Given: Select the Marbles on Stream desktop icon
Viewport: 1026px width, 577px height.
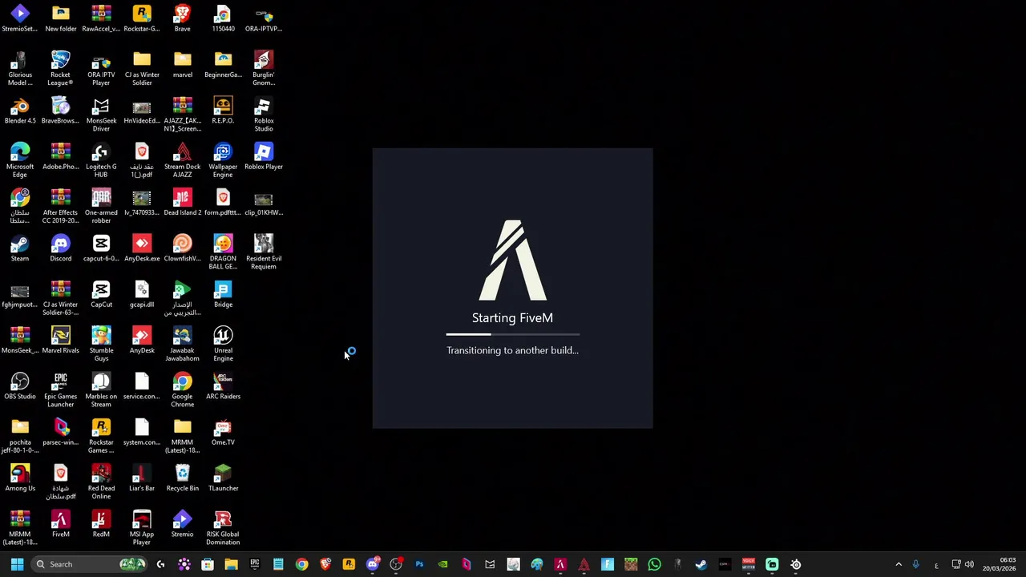Looking at the screenshot, I should coord(101,390).
